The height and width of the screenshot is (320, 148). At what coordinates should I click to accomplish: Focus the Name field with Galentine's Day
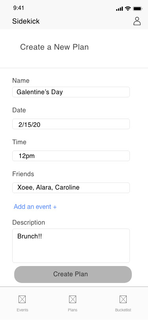pyautogui.click(x=71, y=92)
